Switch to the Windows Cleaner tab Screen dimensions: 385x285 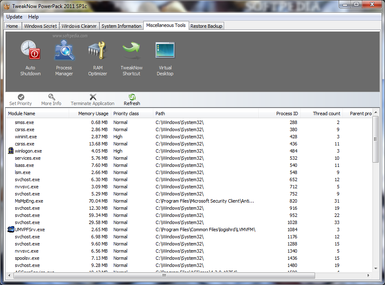[x=79, y=26]
